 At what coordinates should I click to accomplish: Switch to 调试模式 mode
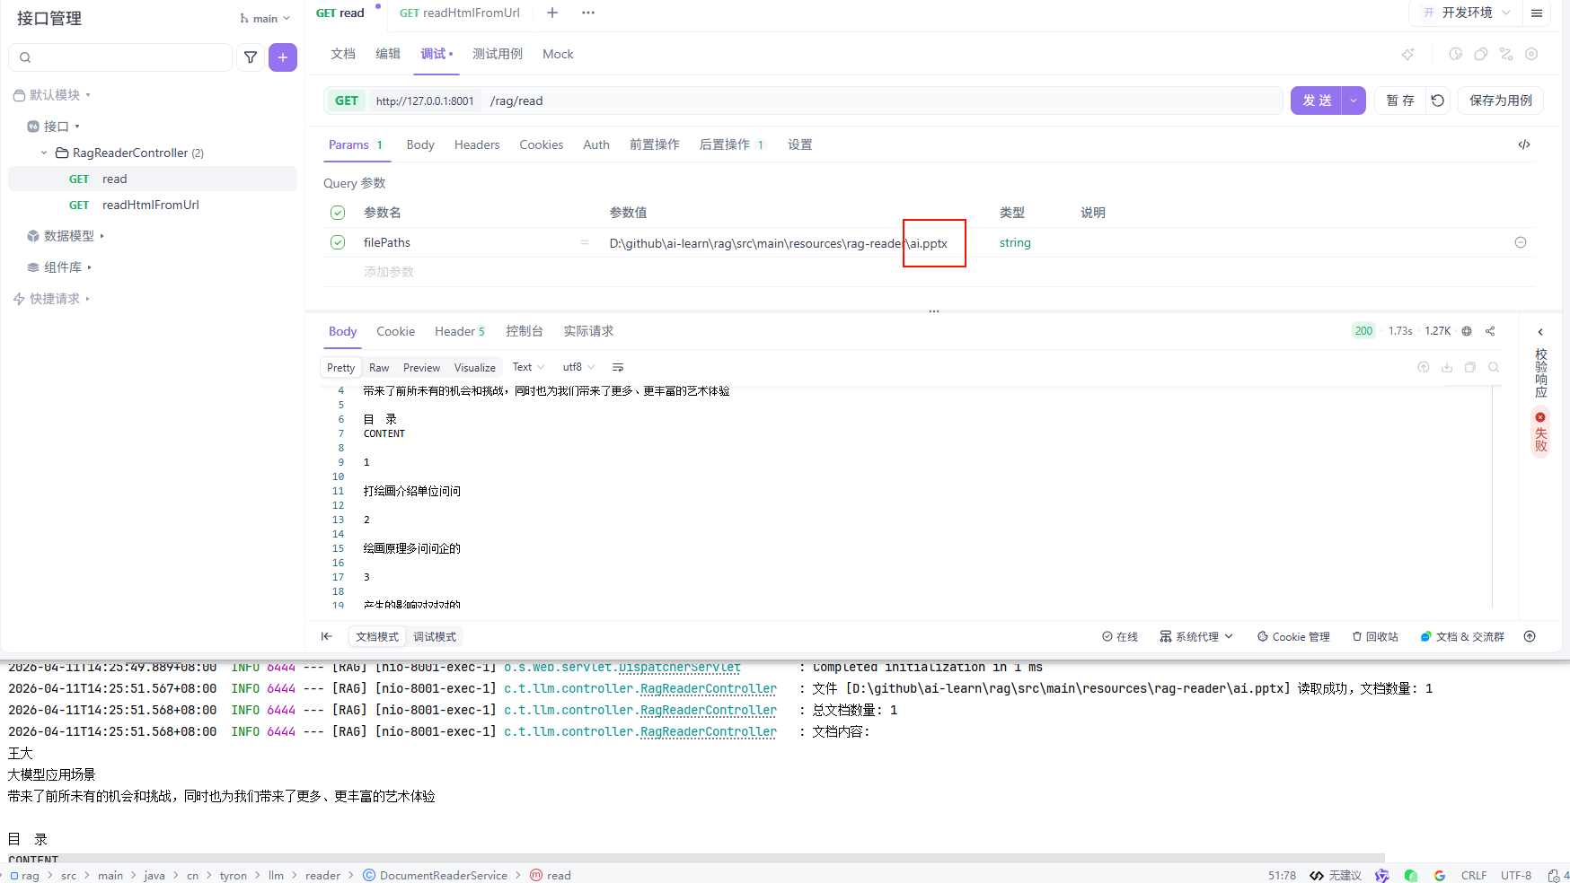[x=435, y=636]
